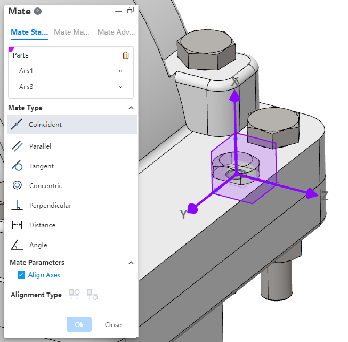Select the upper hex bolt head in viewport
The height and width of the screenshot is (342, 348).
pos(206,49)
